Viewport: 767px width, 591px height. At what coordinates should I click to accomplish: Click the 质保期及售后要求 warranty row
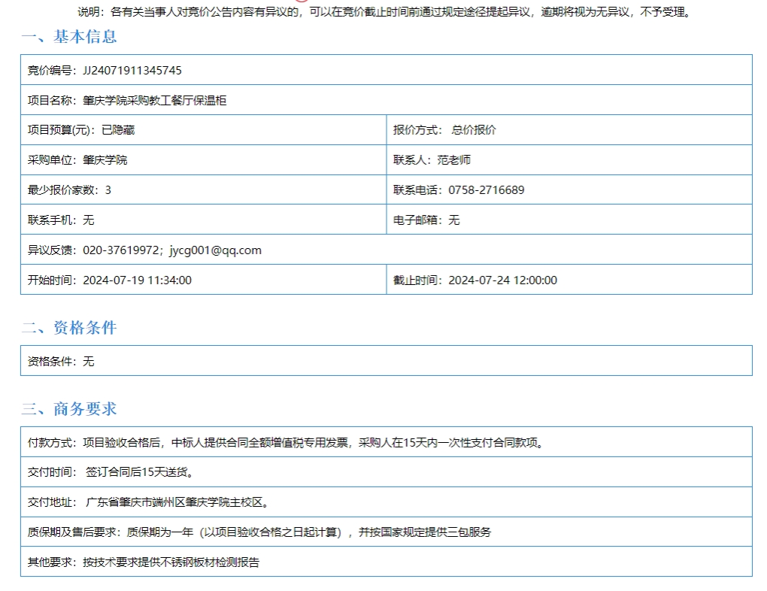tap(259, 532)
